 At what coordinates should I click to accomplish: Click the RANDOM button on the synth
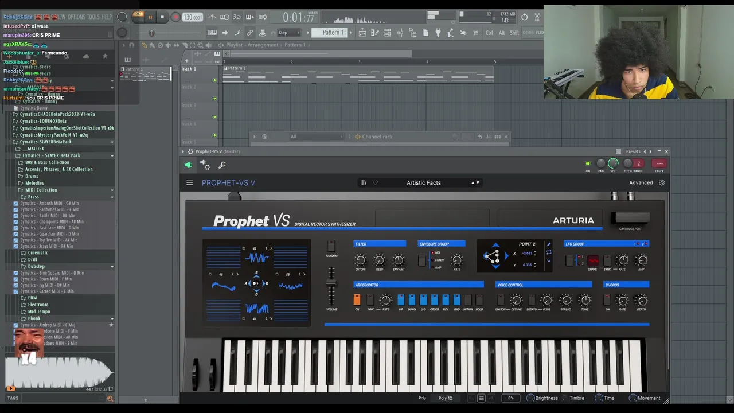(331, 246)
